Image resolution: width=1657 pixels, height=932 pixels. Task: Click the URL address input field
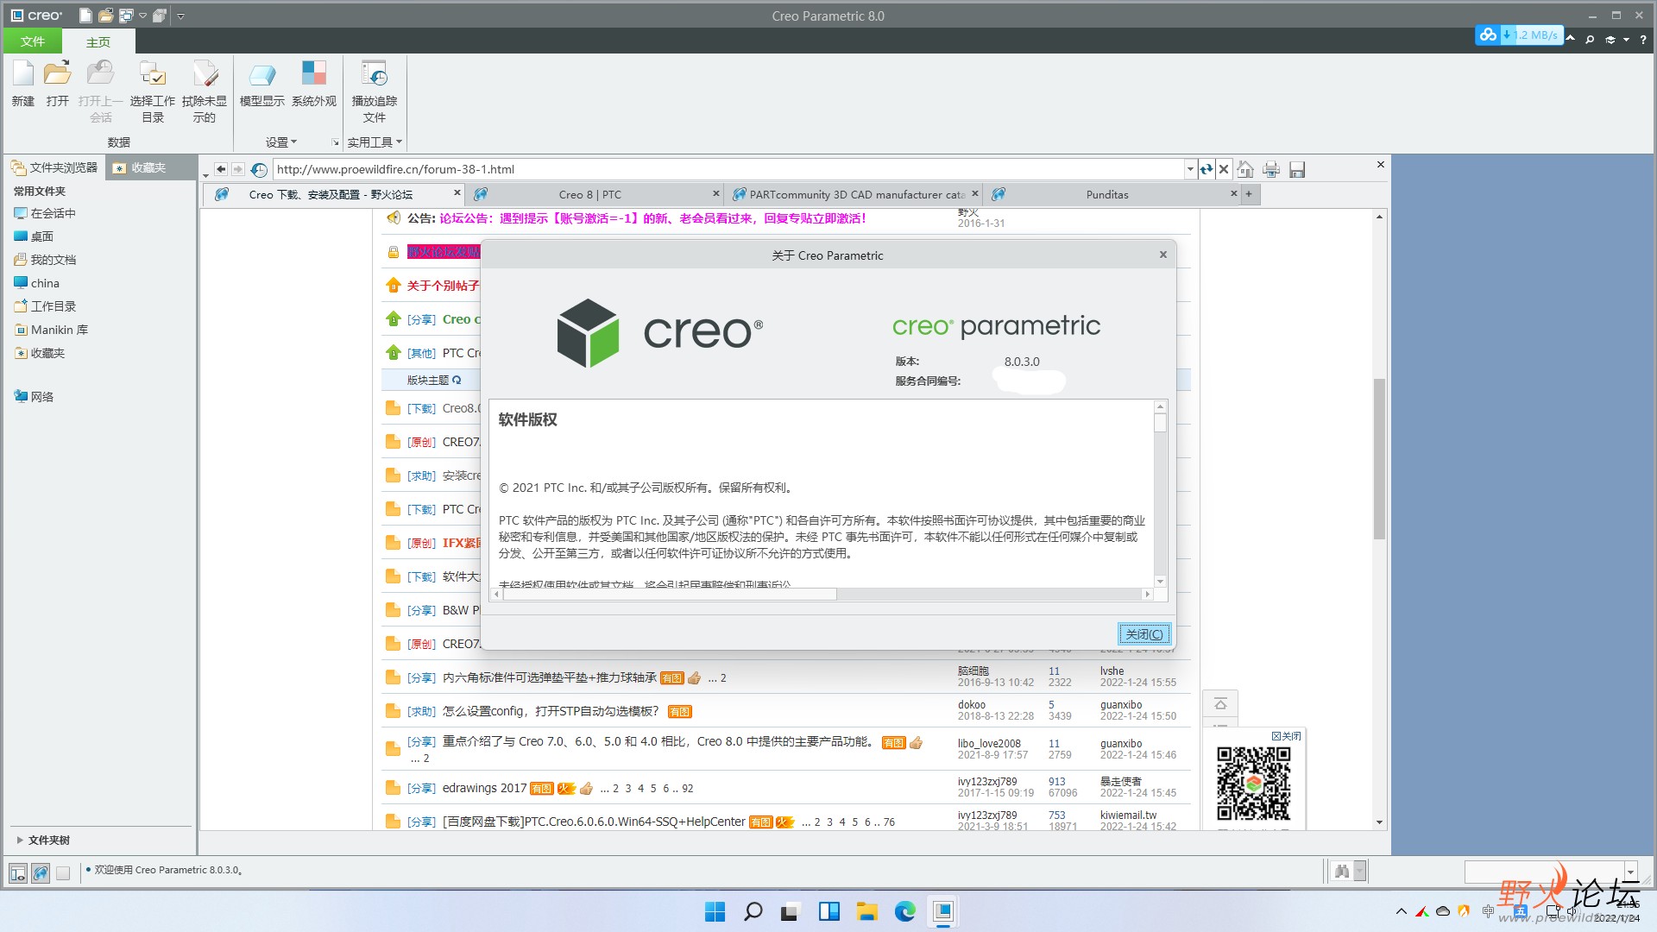click(x=729, y=169)
